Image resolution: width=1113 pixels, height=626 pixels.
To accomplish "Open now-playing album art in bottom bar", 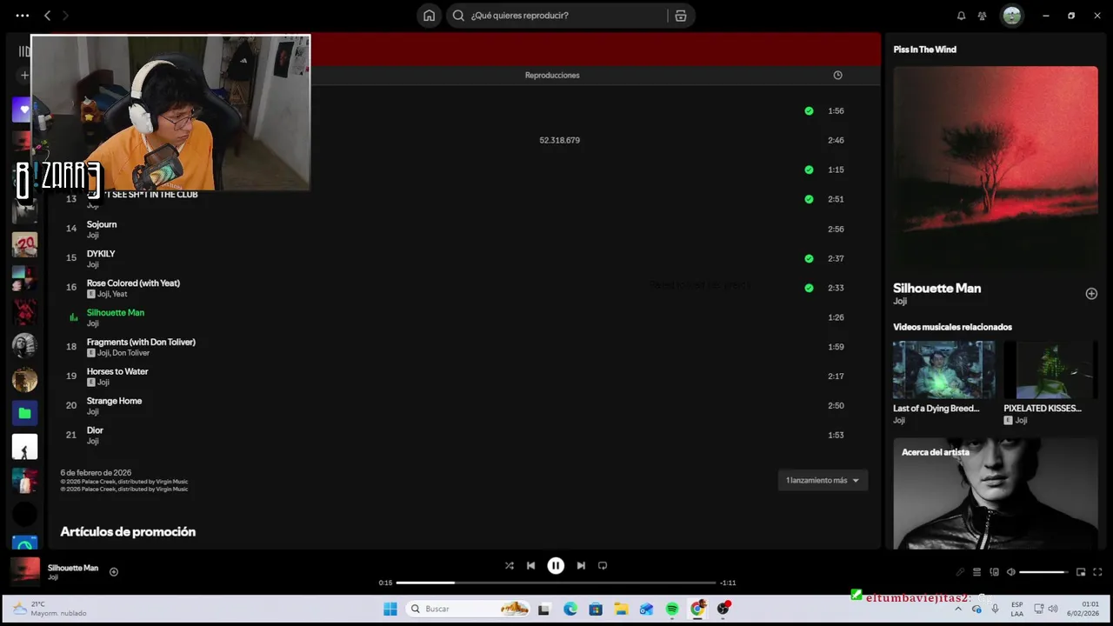I will [x=25, y=571].
